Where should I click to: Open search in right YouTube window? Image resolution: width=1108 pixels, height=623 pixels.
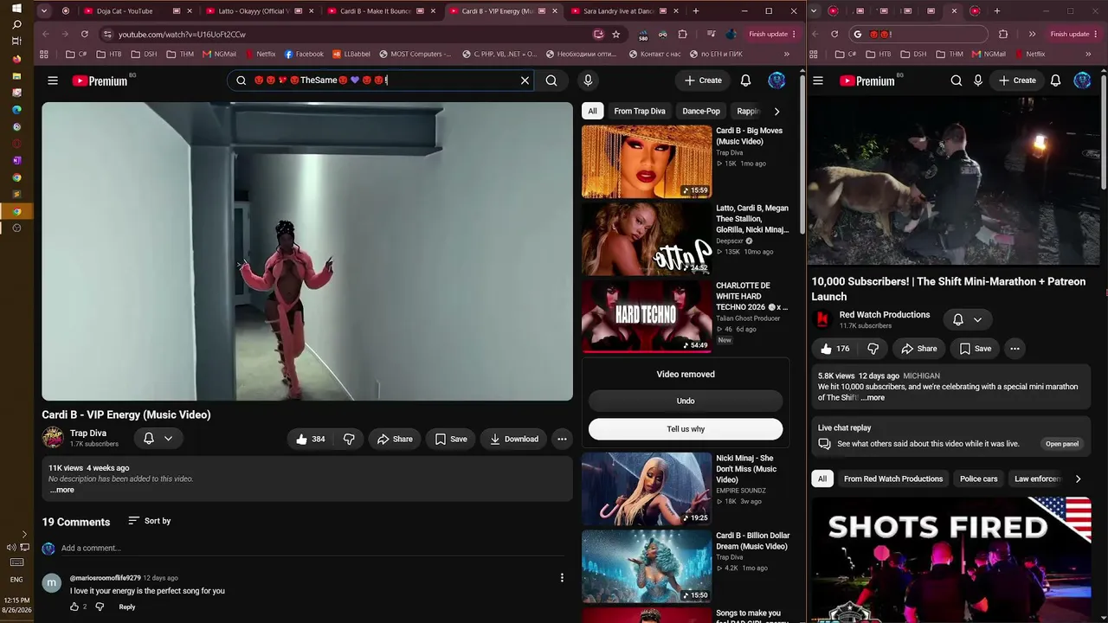point(957,80)
